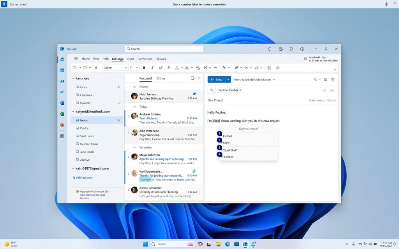The height and width of the screenshot is (249, 399).
Task: Discard the draft with the trash icon
Action: point(333,79)
